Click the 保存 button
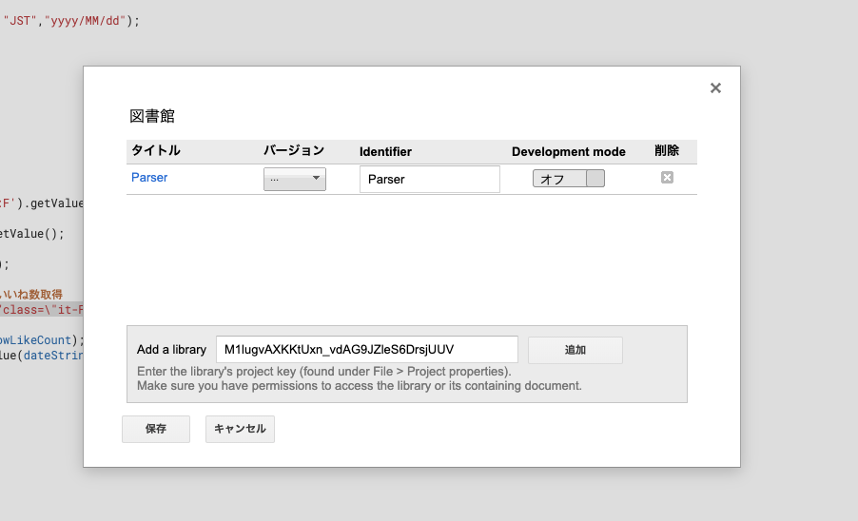 point(156,429)
